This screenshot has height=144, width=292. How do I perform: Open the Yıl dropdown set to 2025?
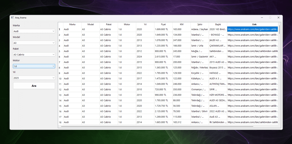click(x=34, y=78)
